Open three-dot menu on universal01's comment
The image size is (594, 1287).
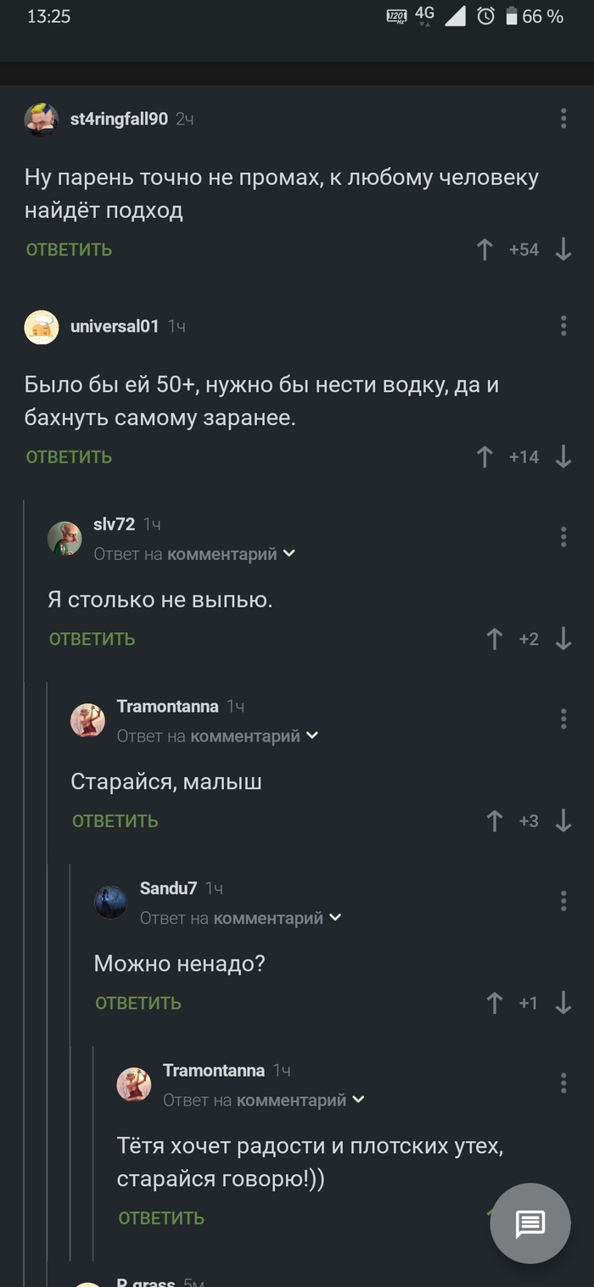[563, 326]
